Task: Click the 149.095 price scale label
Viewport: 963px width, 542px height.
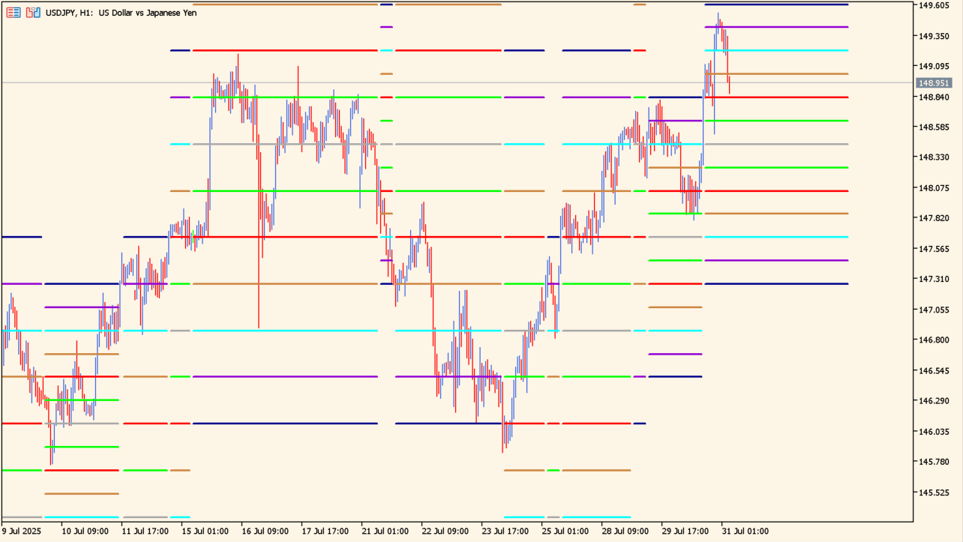Action: point(934,66)
